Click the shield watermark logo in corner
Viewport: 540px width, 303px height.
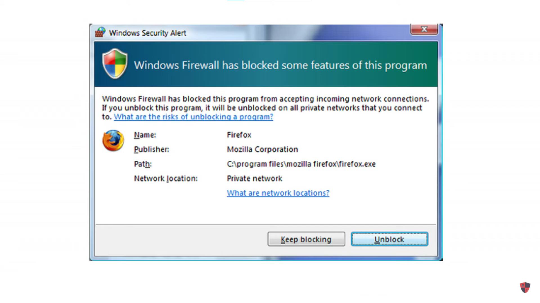click(x=525, y=288)
